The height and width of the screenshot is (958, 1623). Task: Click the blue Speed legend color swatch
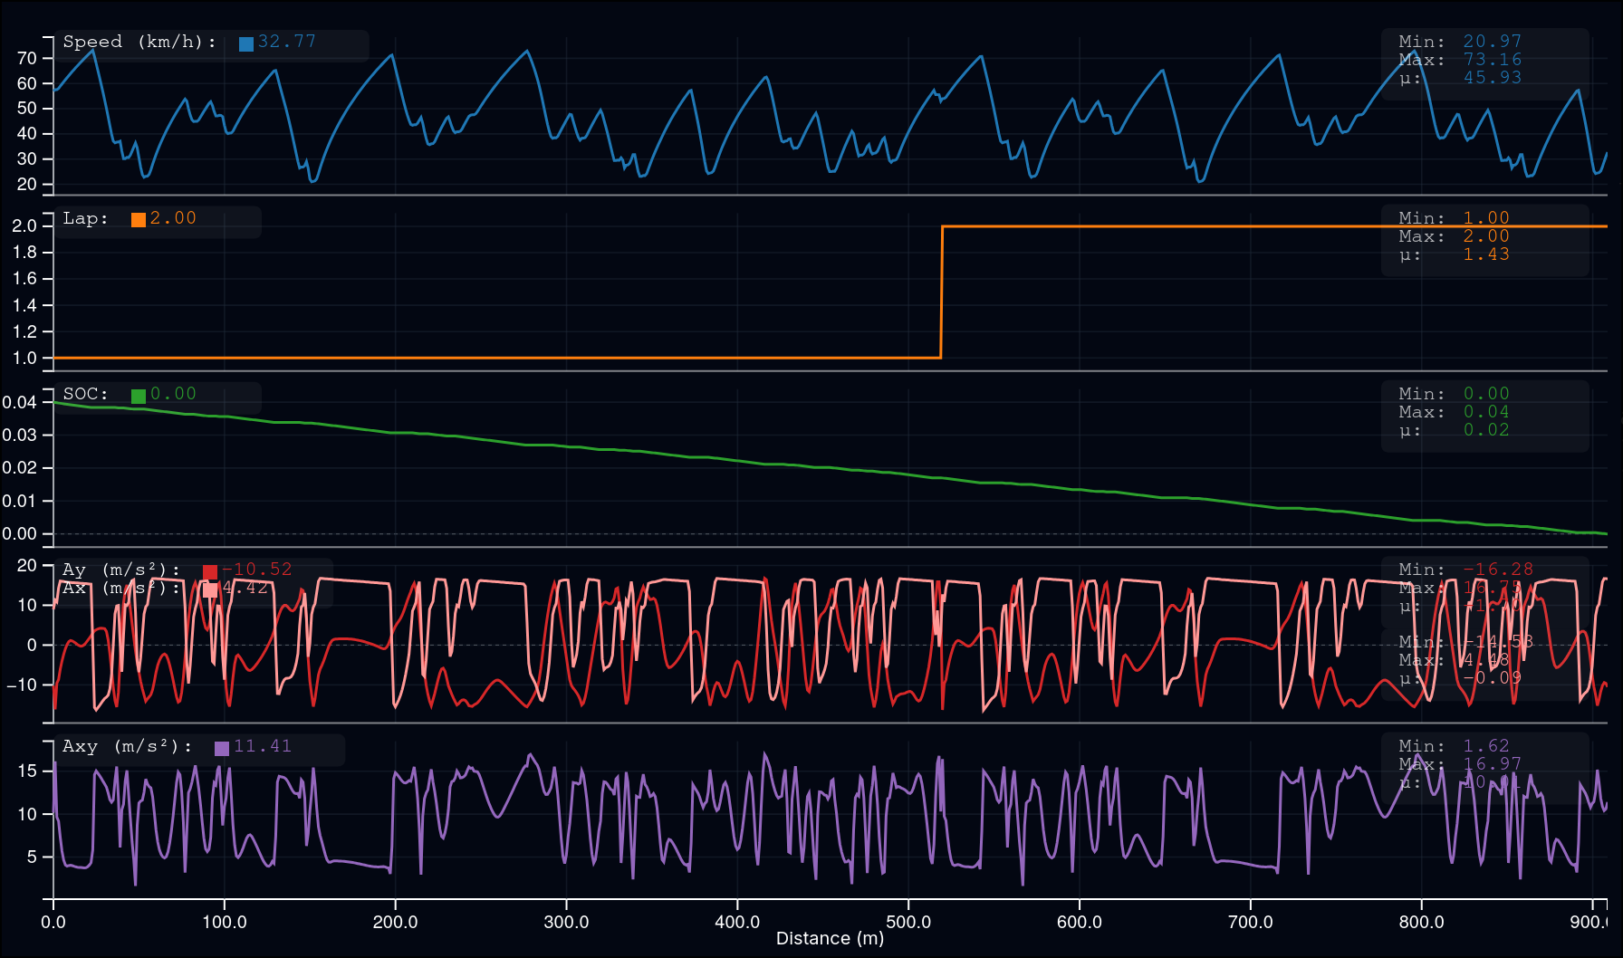[x=245, y=43]
